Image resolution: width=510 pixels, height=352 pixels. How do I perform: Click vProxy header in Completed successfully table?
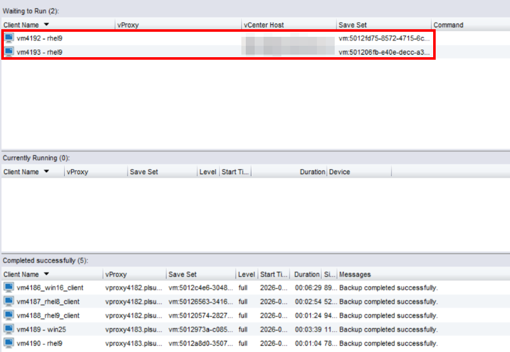pos(116,274)
